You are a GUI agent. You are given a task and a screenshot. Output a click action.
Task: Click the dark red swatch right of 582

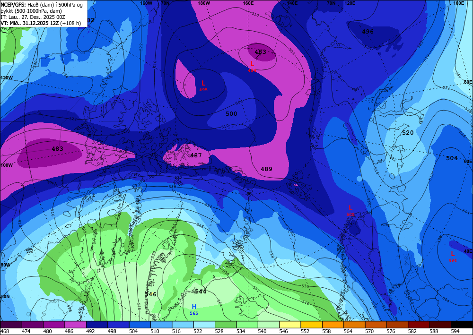[419, 325]
